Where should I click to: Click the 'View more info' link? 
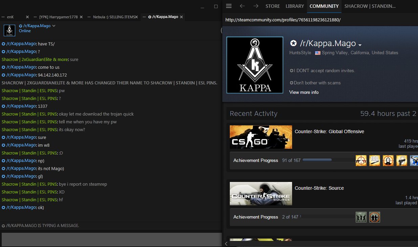[x=304, y=92]
